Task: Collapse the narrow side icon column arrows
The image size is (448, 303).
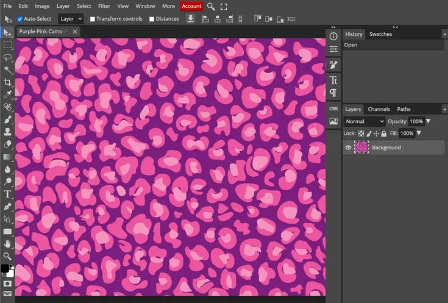Action: (333, 27)
